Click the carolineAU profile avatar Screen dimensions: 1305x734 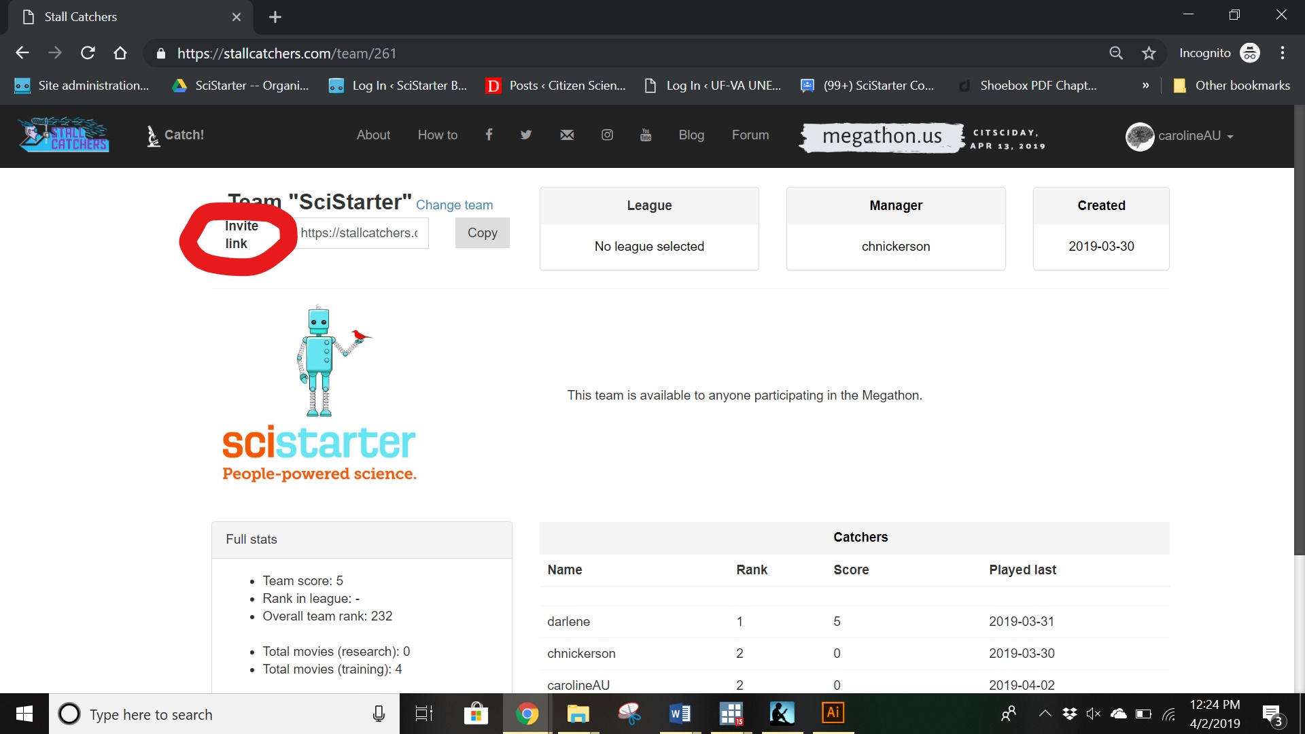[1140, 136]
